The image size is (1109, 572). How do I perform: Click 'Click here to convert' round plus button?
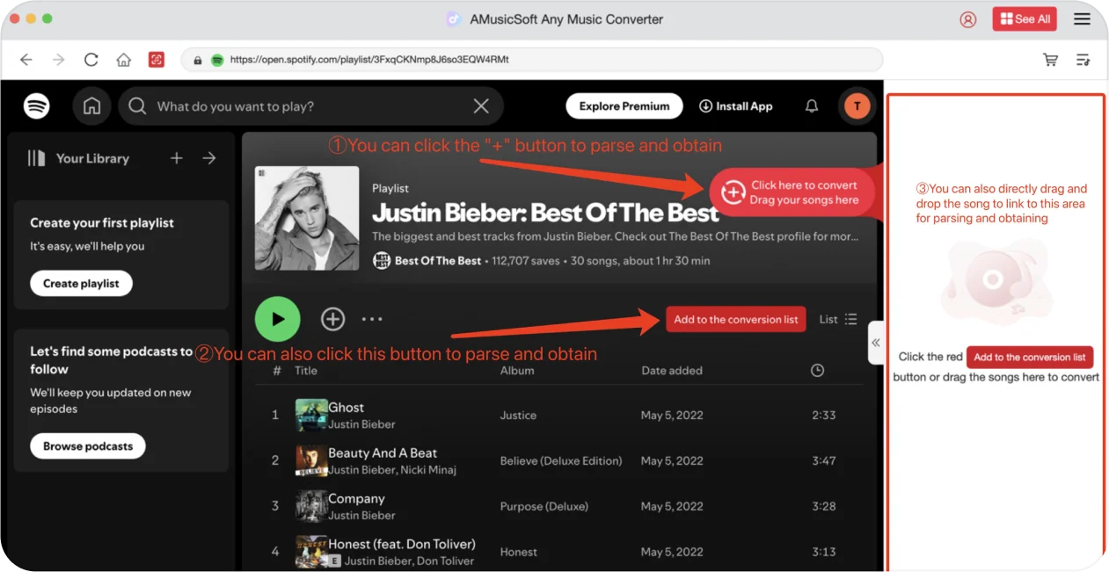pyautogui.click(x=733, y=192)
